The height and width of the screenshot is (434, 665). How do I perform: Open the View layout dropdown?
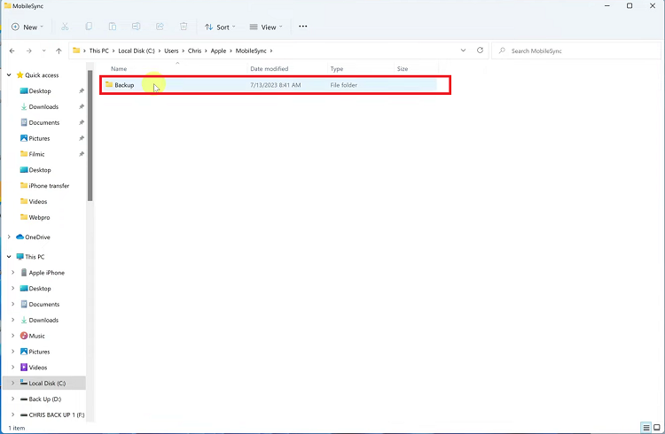[265, 27]
